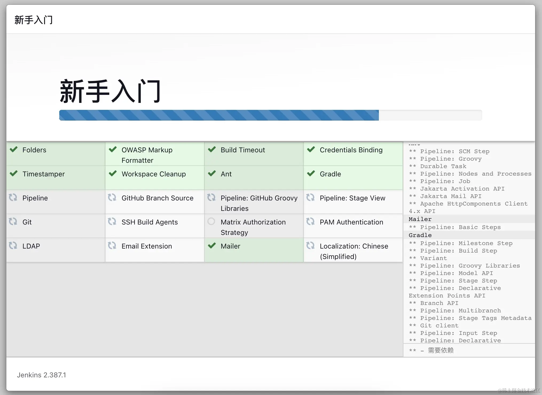
Task: Click '** Pipeline: Job' log line
Action: 439,181
